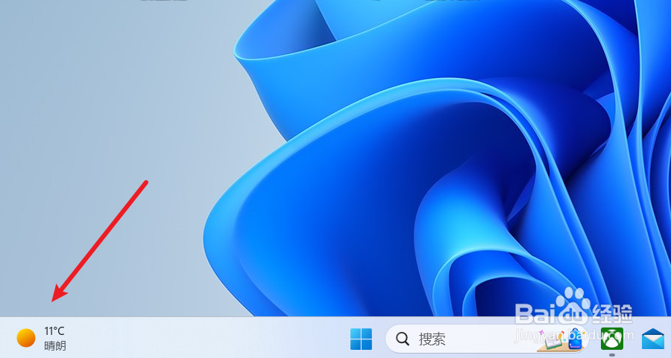Open the weather widget sun icon
671x358 pixels.
[25, 338]
